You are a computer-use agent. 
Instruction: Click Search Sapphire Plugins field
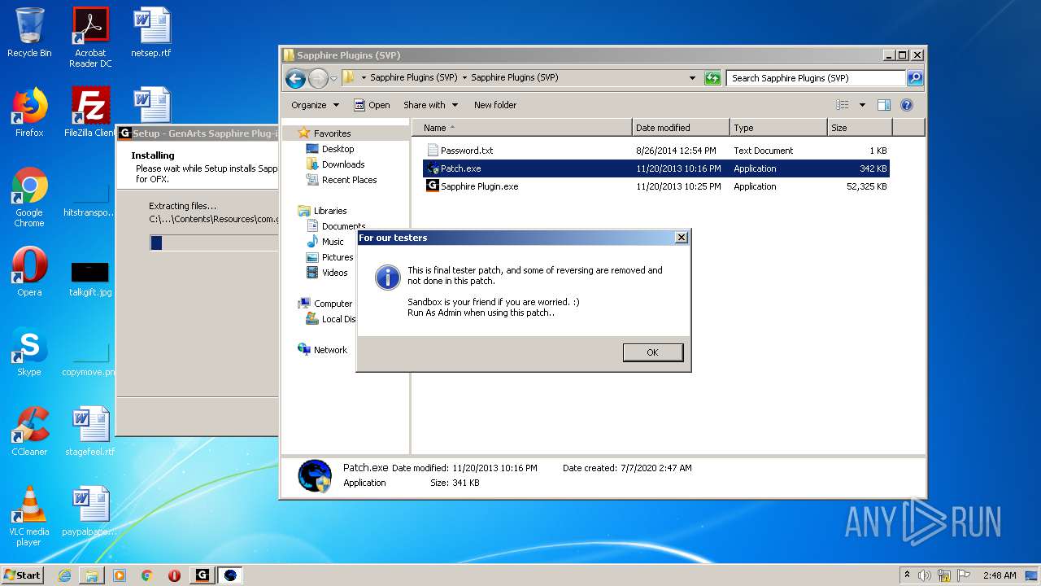[815, 78]
